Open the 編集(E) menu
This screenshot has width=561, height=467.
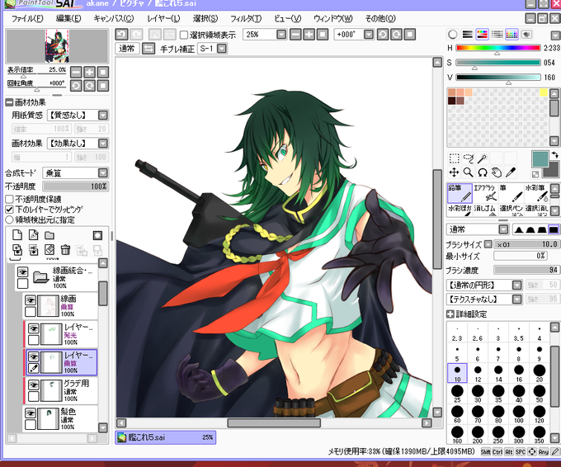tap(68, 19)
